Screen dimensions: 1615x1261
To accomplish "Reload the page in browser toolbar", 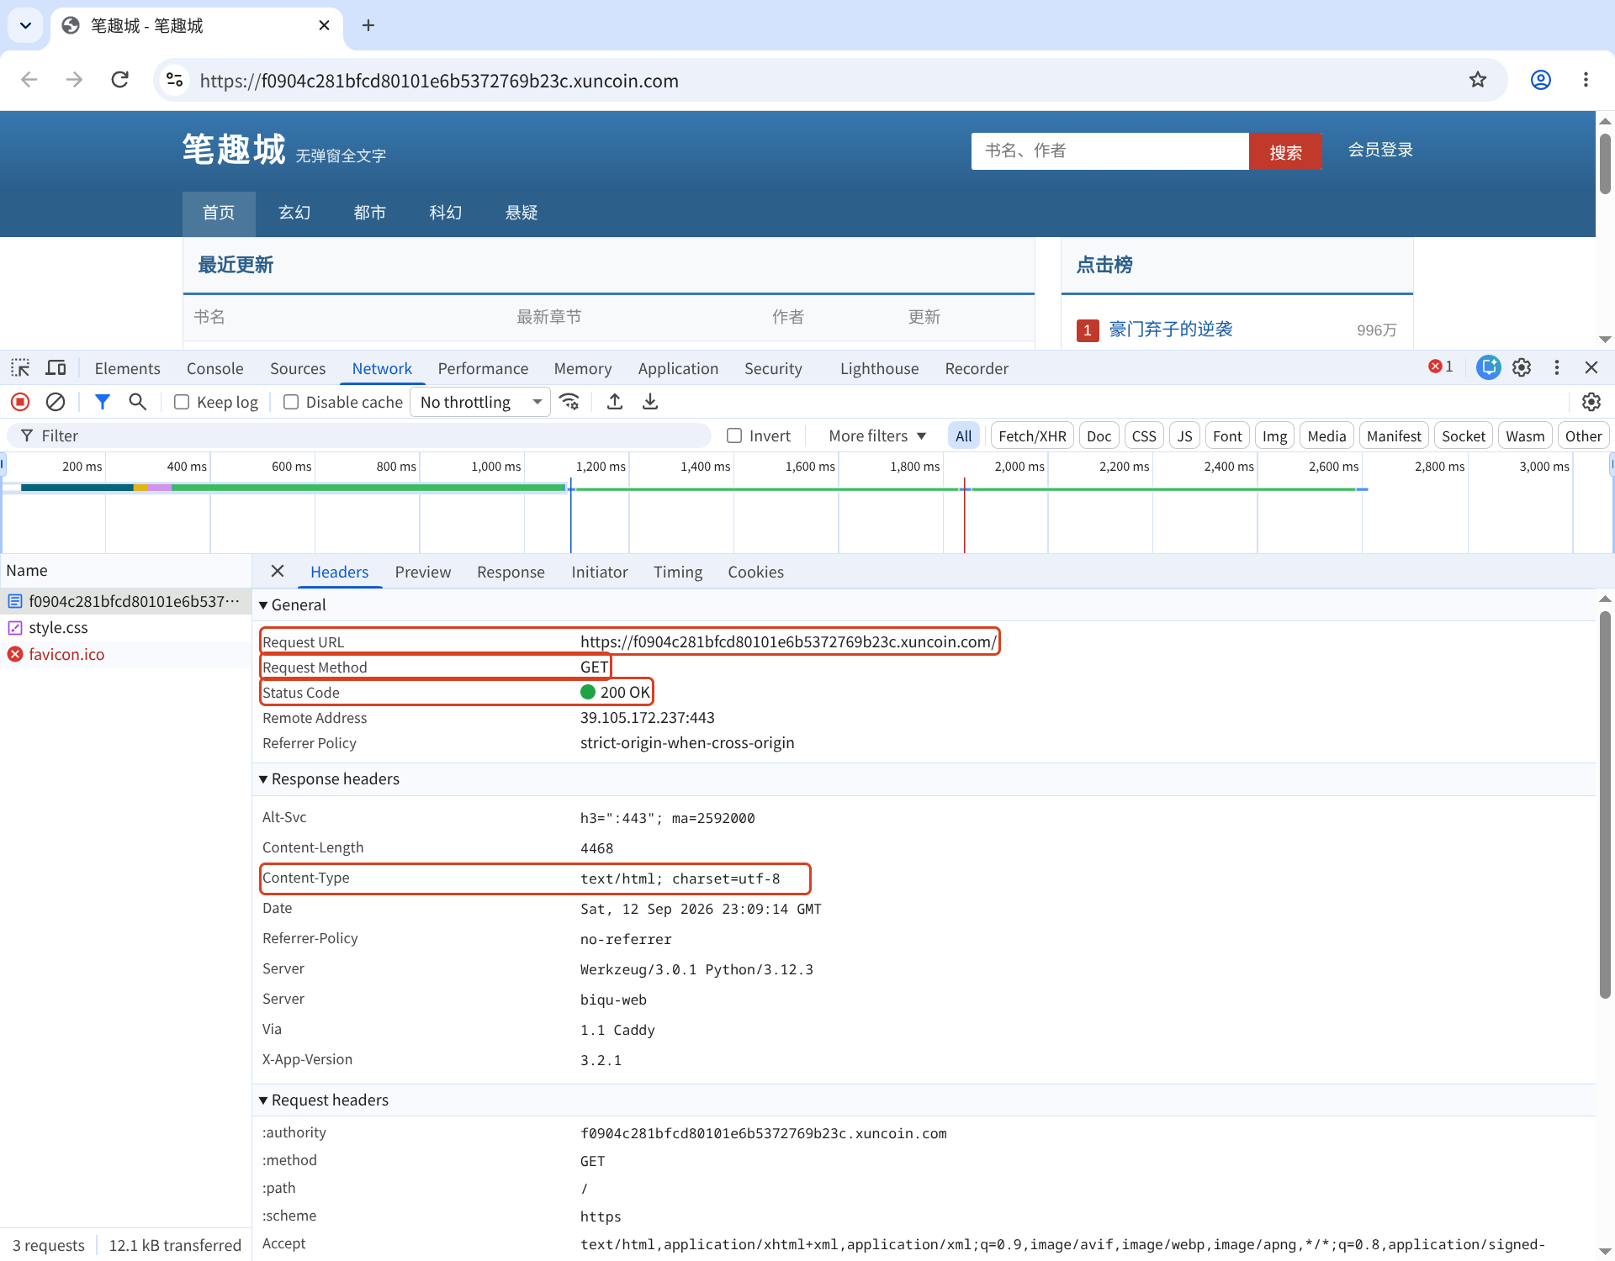I will [x=120, y=80].
